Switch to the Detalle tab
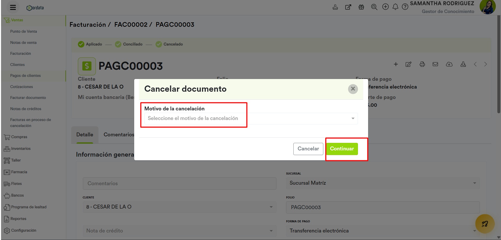The height and width of the screenshot is (240, 501). click(85, 135)
